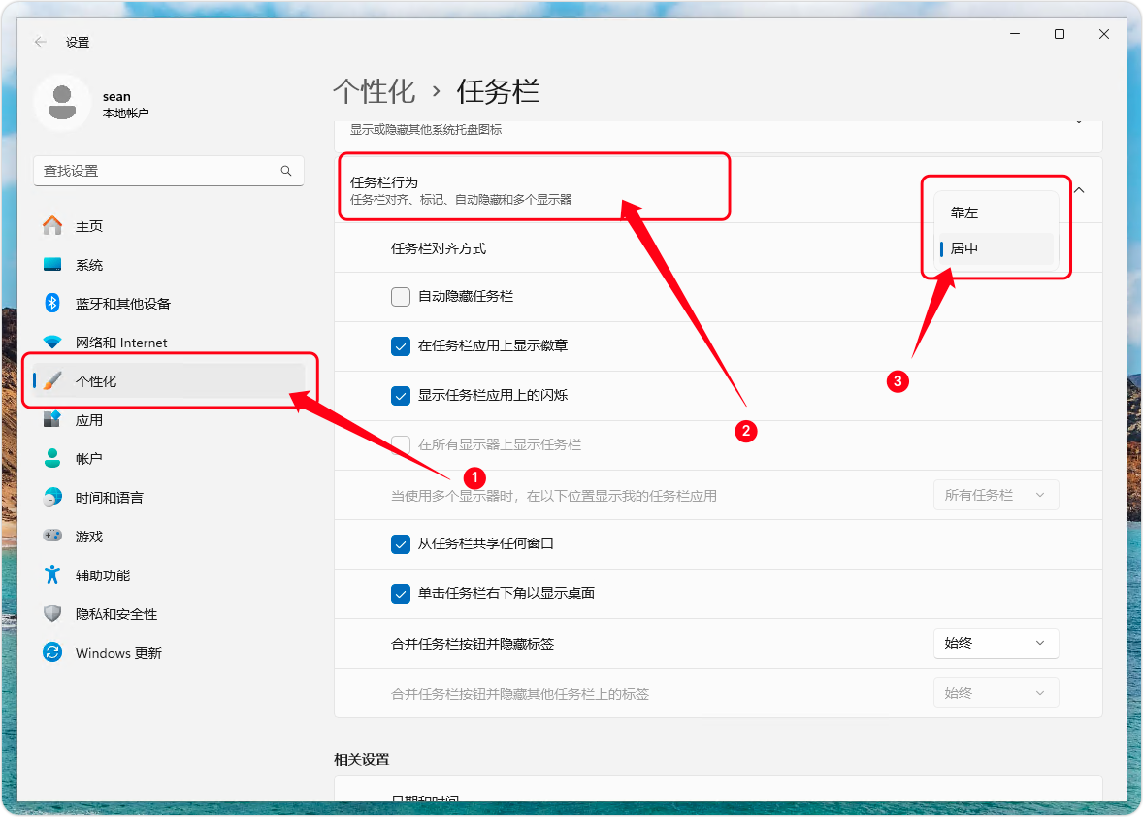Select the 应用 category

click(x=169, y=420)
